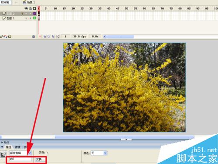Image resolution: width=218 pixels, height=164 pixels.
Task: Click the lock all layers padlock icon
Action: click(31, 8)
